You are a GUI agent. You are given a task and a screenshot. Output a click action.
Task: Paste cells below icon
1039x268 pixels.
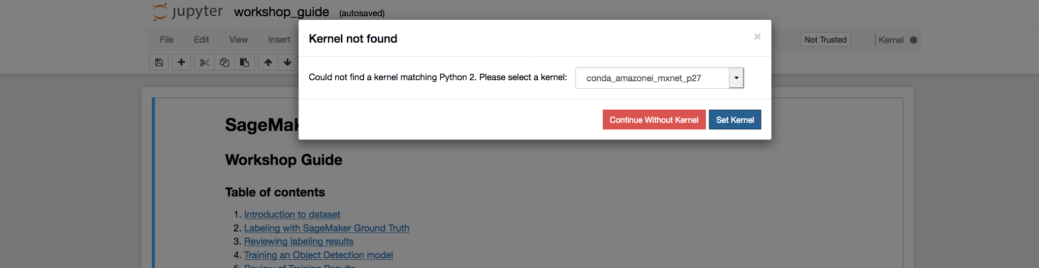click(x=244, y=62)
